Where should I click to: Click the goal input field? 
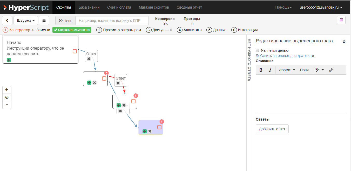pyautogui.click(x=112, y=21)
